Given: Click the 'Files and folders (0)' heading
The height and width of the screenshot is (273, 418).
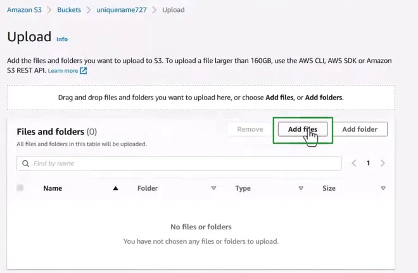Looking at the screenshot, I should (x=57, y=132).
